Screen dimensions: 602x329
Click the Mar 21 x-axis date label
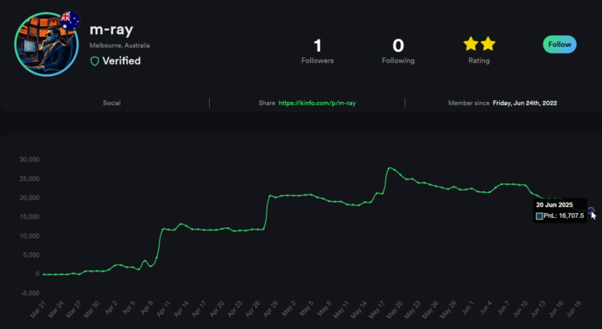pyautogui.click(x=38, y=309)
